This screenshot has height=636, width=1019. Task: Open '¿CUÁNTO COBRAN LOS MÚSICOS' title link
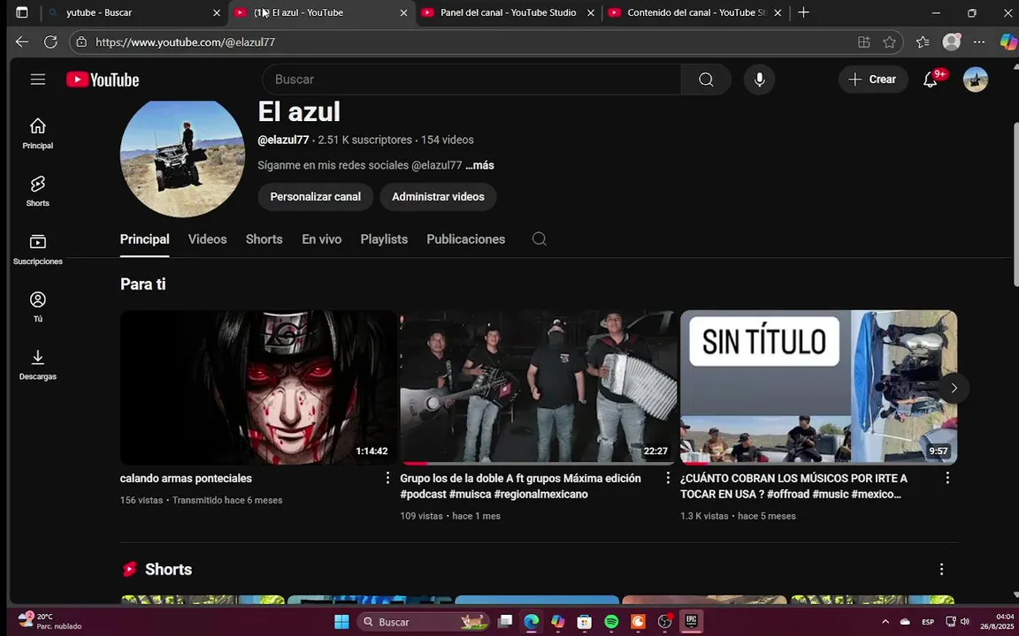[793, 486]
